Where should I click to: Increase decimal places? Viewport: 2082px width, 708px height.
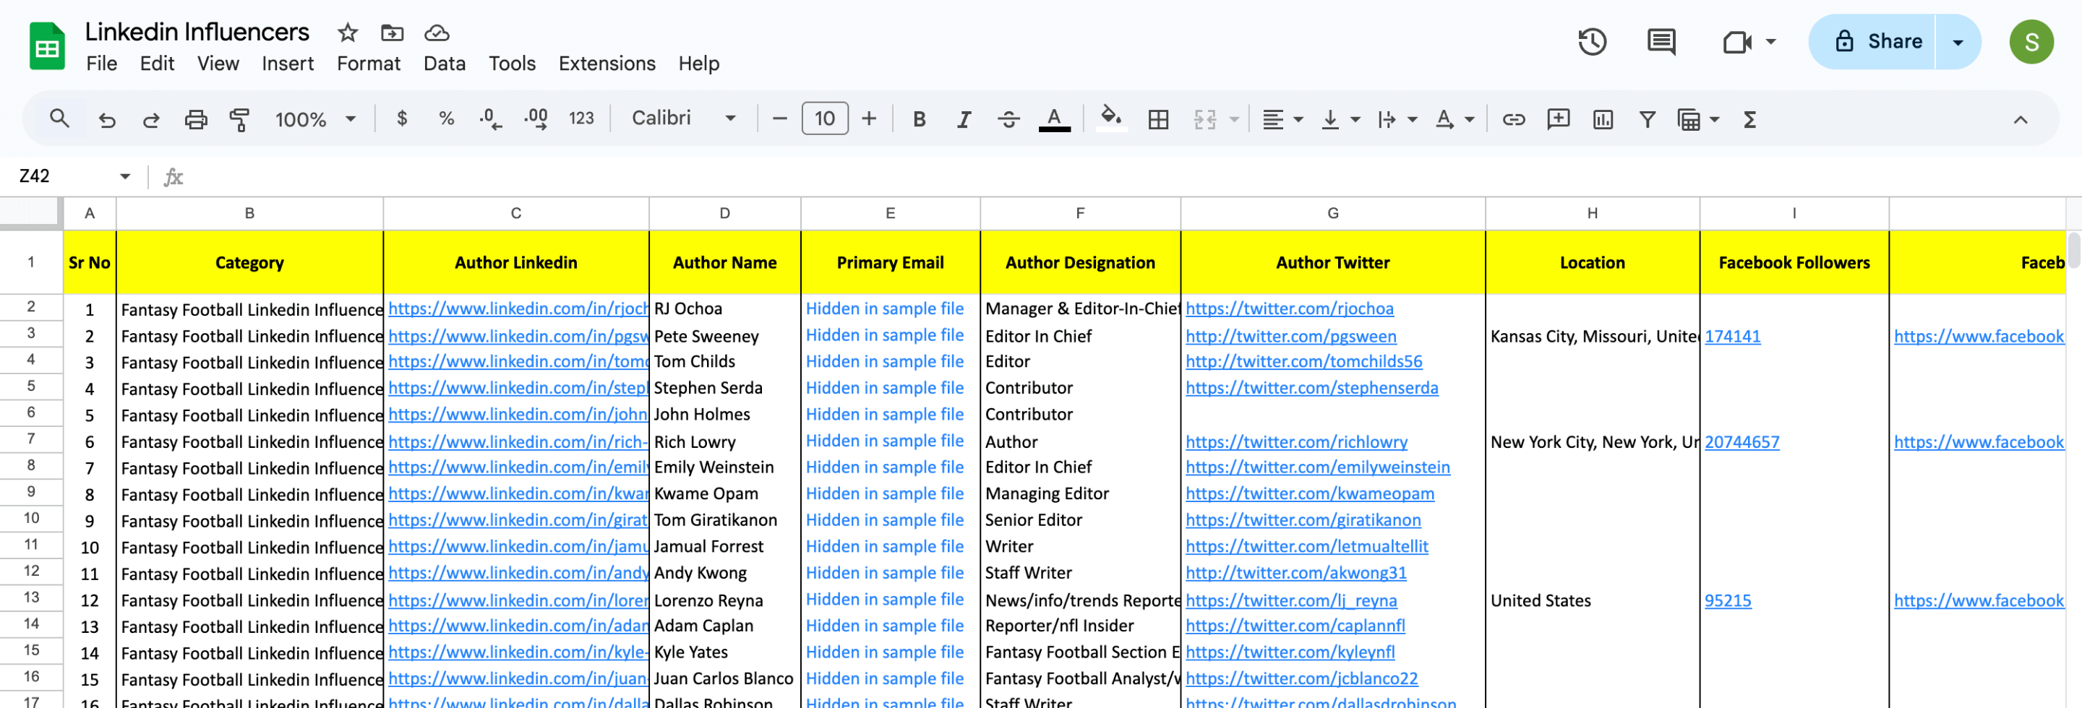tap(535, 118)
